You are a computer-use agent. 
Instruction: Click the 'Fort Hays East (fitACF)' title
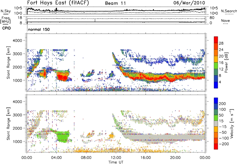[58, 3]
